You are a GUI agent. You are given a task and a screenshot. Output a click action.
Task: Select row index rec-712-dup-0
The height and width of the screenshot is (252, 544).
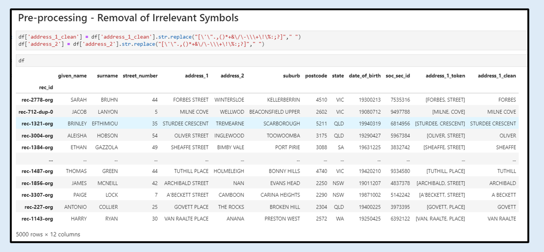click(36, 112)
